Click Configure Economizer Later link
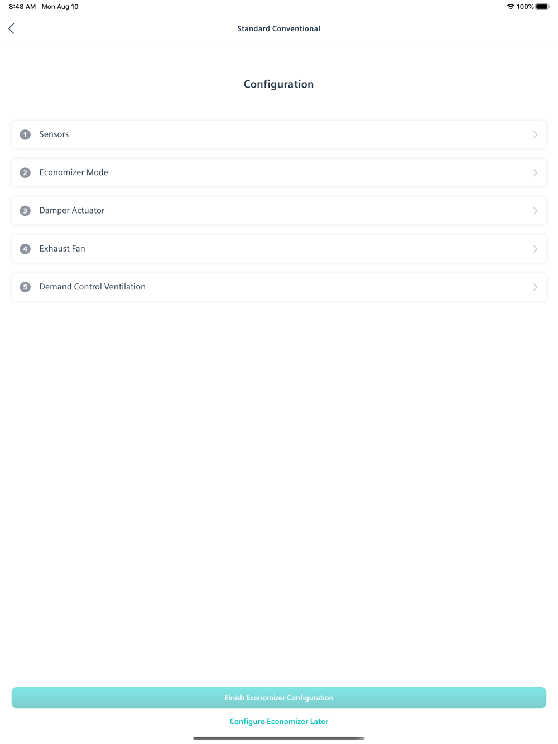Viewport: 558px width, 744px height. [x=279, y=721]
